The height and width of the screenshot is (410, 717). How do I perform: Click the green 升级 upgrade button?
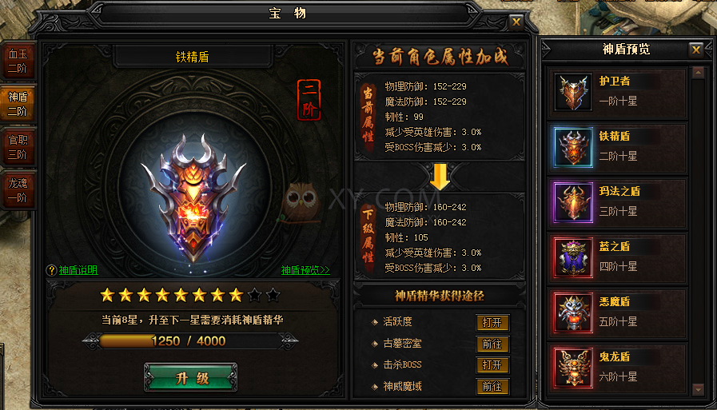(x=191, y=377)
